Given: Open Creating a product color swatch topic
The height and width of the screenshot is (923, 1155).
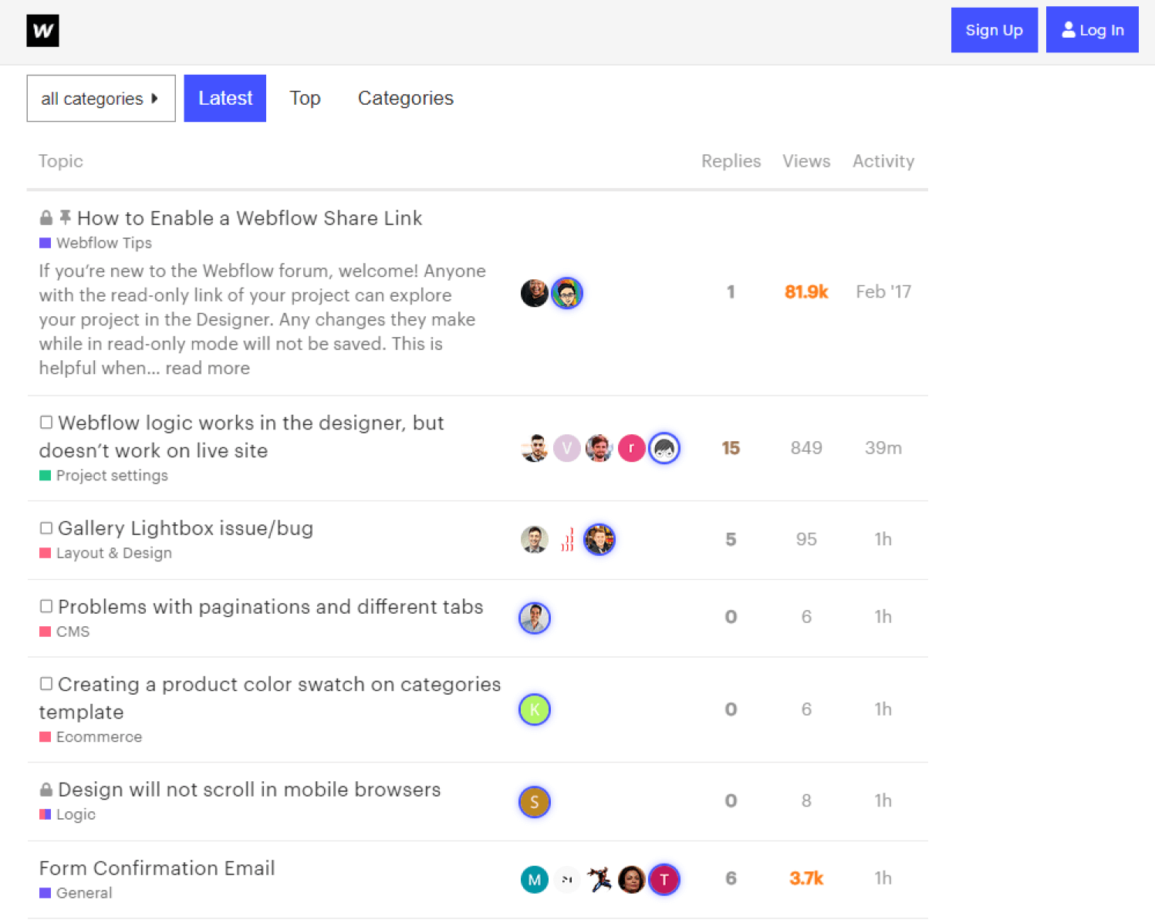Looking at the screenshot, I should click(270, 698).
